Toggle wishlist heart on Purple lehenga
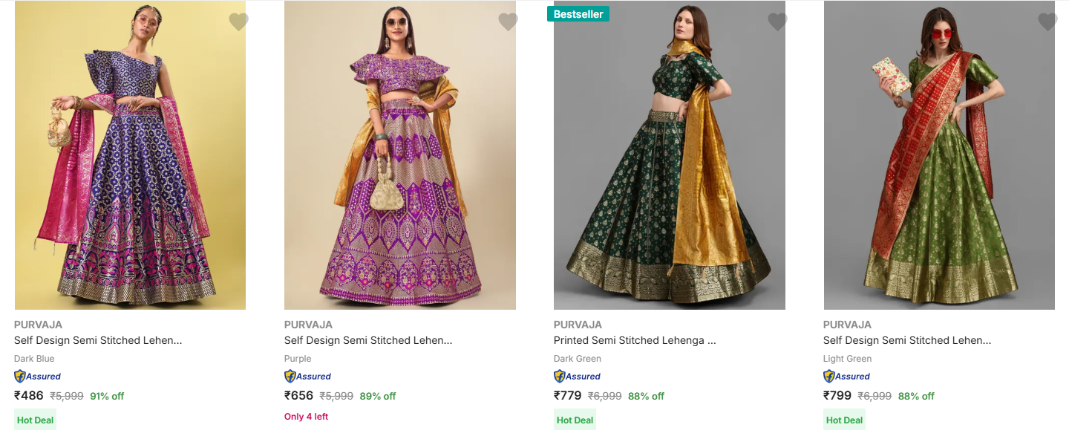Viewport: 1069px width, 436px height. pyautogui.click(x=508, y=22)
